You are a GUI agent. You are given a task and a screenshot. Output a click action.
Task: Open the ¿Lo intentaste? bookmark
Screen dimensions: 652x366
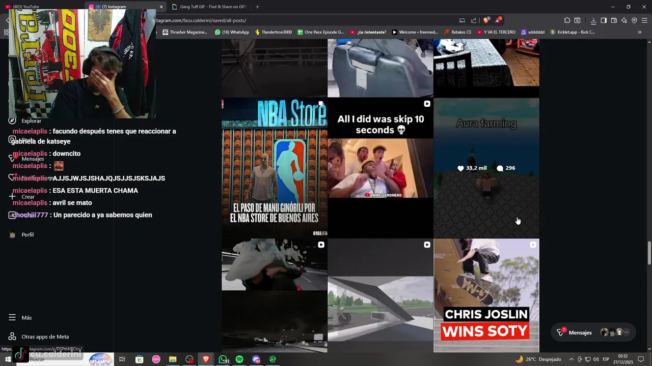click(x=368, y=32)
